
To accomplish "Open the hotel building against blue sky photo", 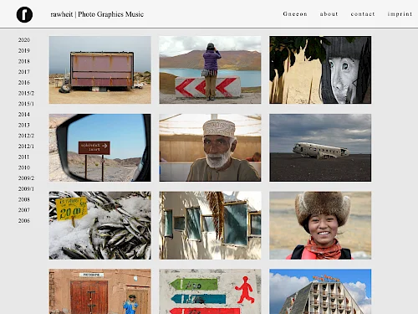I will point(320,291).
